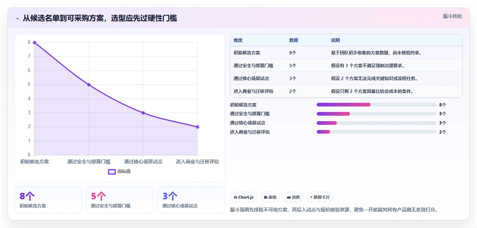Click the Chart.js tag
The height and width of the screenshot is (228, 477).
(x=244, y=197)
